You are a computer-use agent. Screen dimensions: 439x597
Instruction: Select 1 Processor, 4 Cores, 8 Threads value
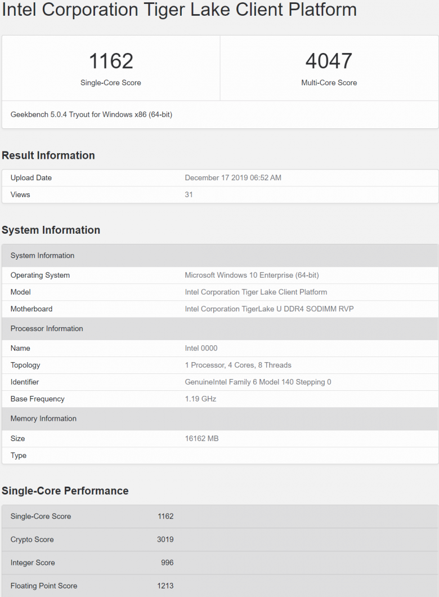[x=238, y=365]
